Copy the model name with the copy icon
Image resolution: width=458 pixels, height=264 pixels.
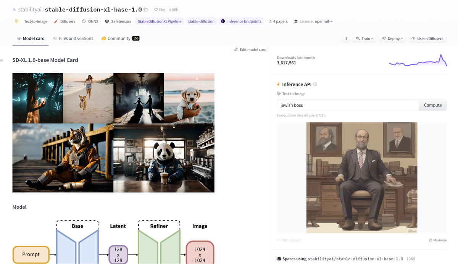coord(146,10)
